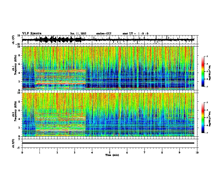Select the "start UT = 1 : 0 : 0" text
The height and width of the screenshot is (171, 222).
pos(135,34)
